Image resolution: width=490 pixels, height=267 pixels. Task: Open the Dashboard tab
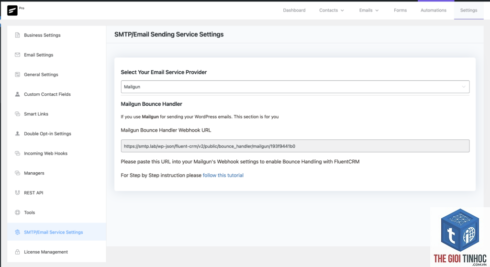point(294,11)
